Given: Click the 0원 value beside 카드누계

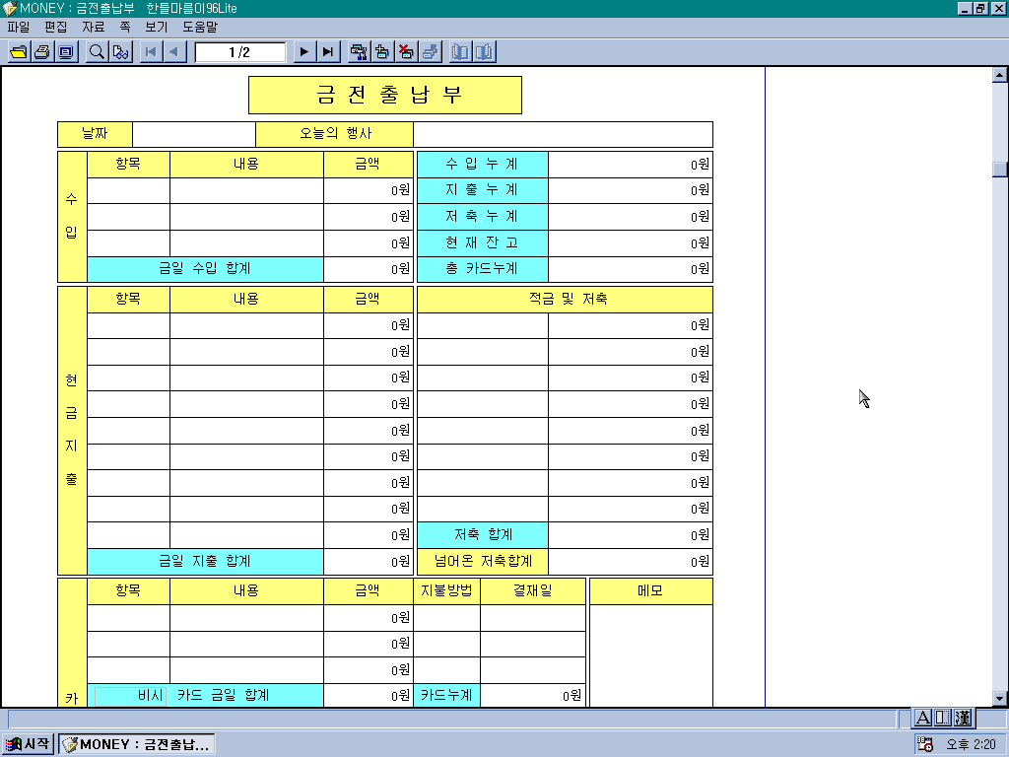Looking at the screenshot, I should tap(533, 696).
